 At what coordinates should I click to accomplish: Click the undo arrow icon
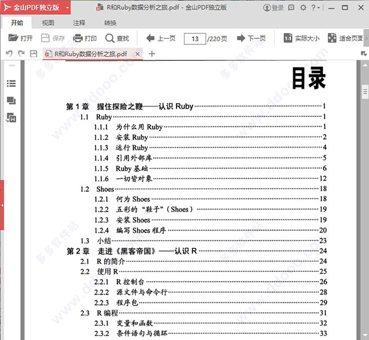coord(9,53)
